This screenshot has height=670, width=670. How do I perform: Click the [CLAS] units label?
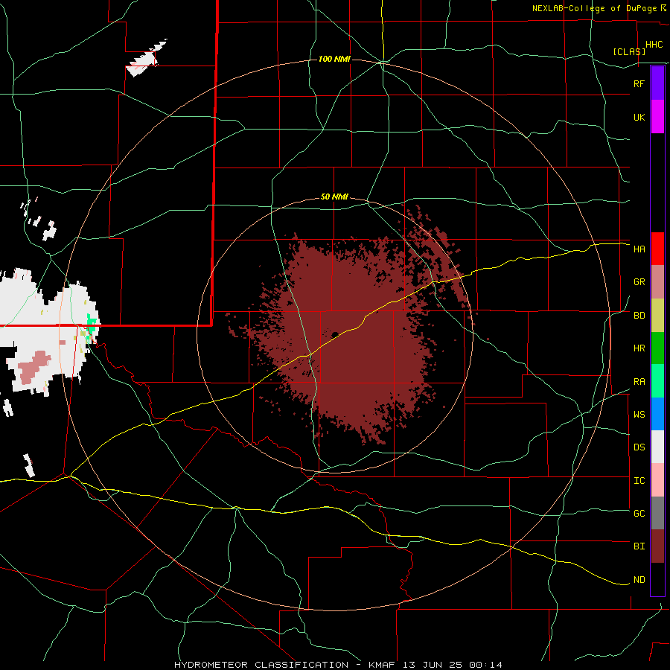click(x=629, y=52)
